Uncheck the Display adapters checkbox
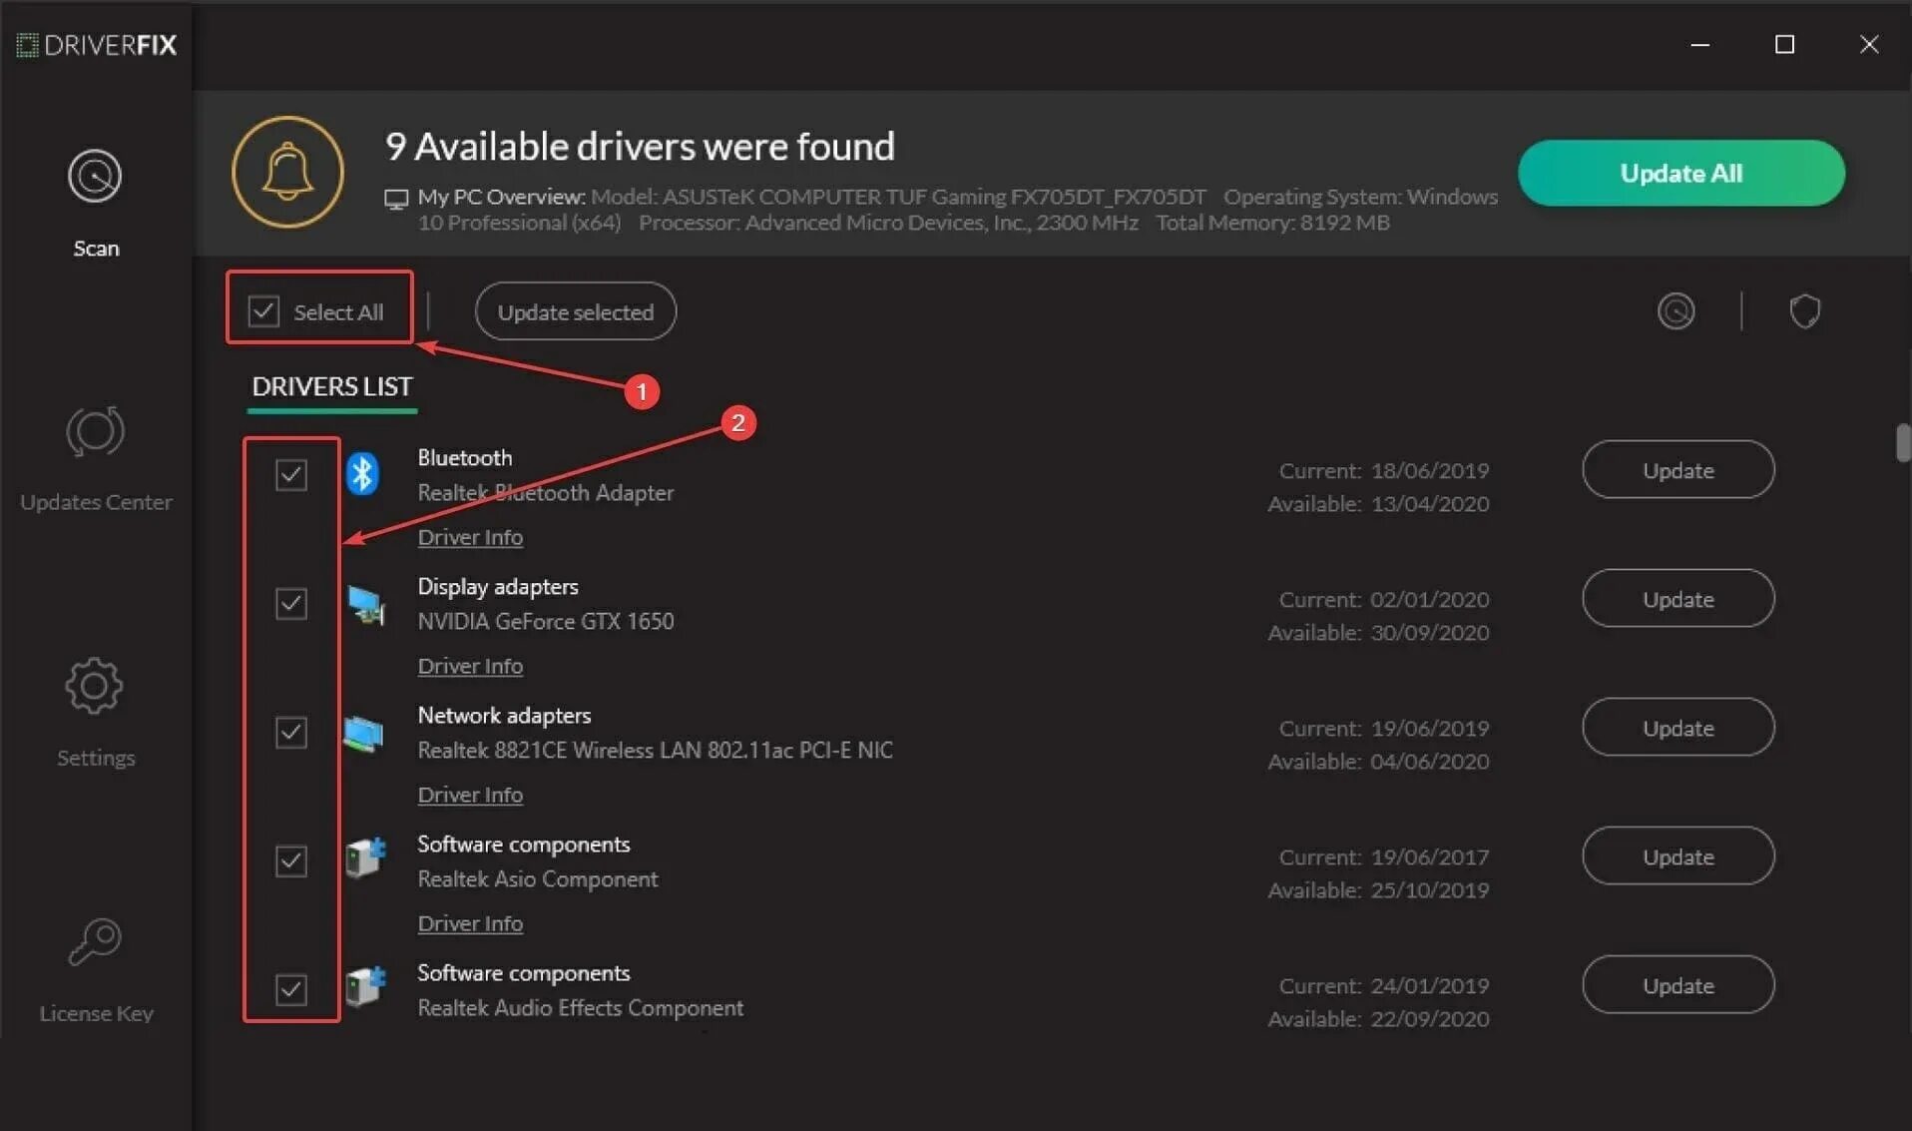The height and width of the screenshot is (1131, 1912). (x=291, y=603)
